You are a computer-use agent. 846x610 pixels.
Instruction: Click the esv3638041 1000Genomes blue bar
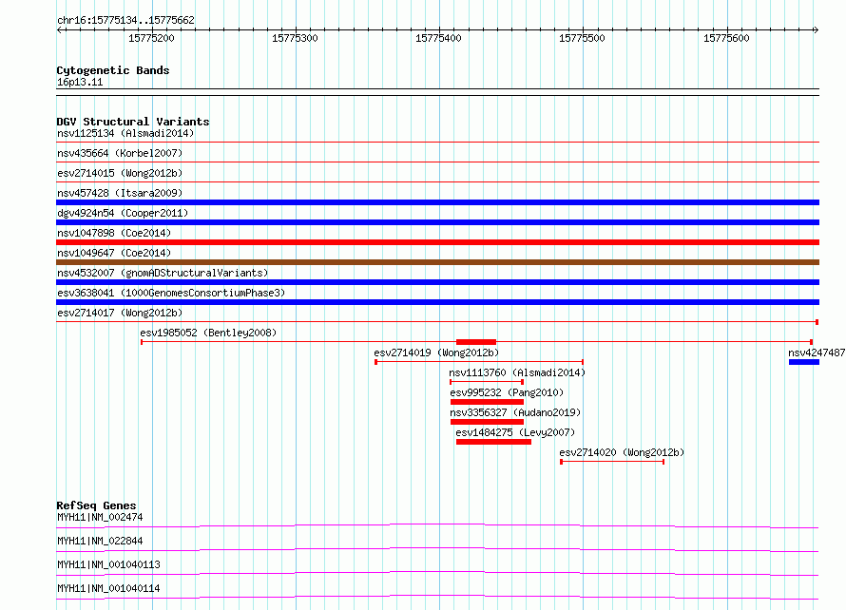[x=437, y=302]
